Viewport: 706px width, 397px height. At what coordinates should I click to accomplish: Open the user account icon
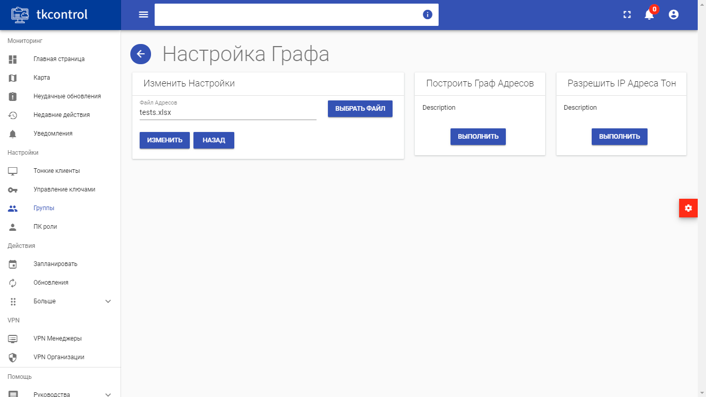click(673, 14)
